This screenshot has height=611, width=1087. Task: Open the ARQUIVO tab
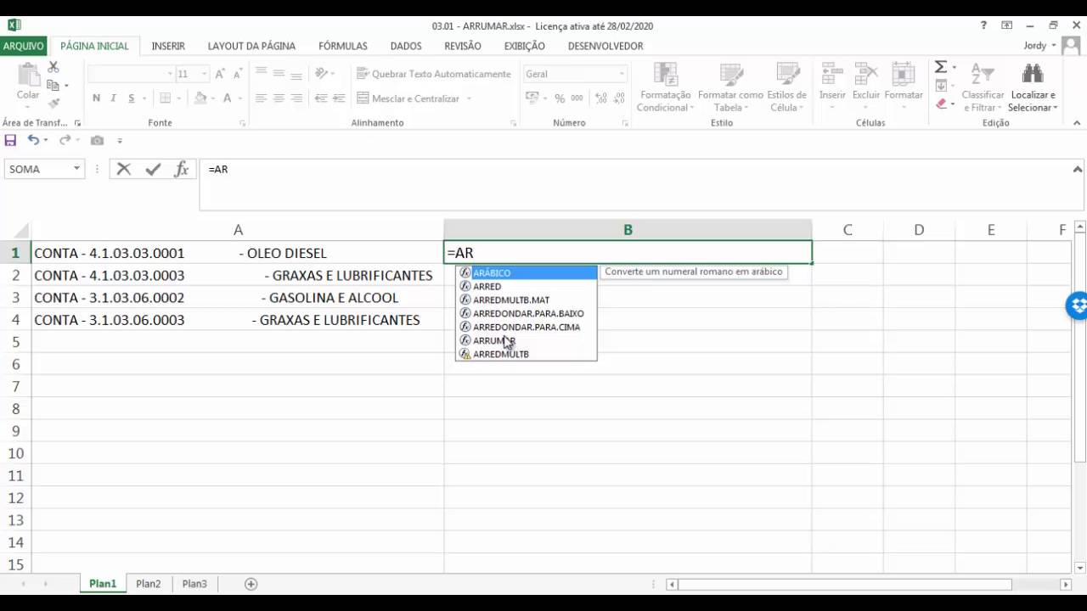pyautogui.click(x=23, y=46)
